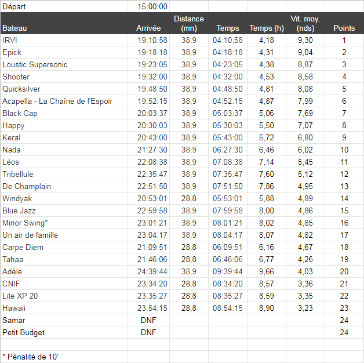364x363 pixels.
Task: Select the Loustic Supersonic cell
Action: [64, 64]
